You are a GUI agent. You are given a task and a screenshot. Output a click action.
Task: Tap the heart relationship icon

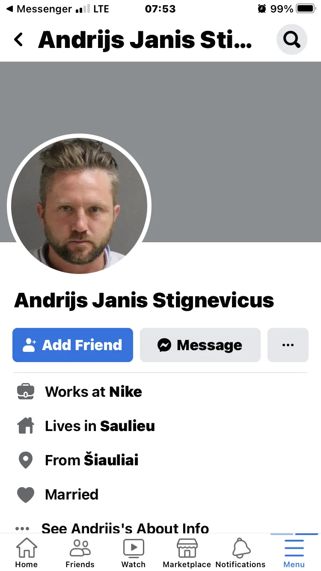[x=25, y=495]
